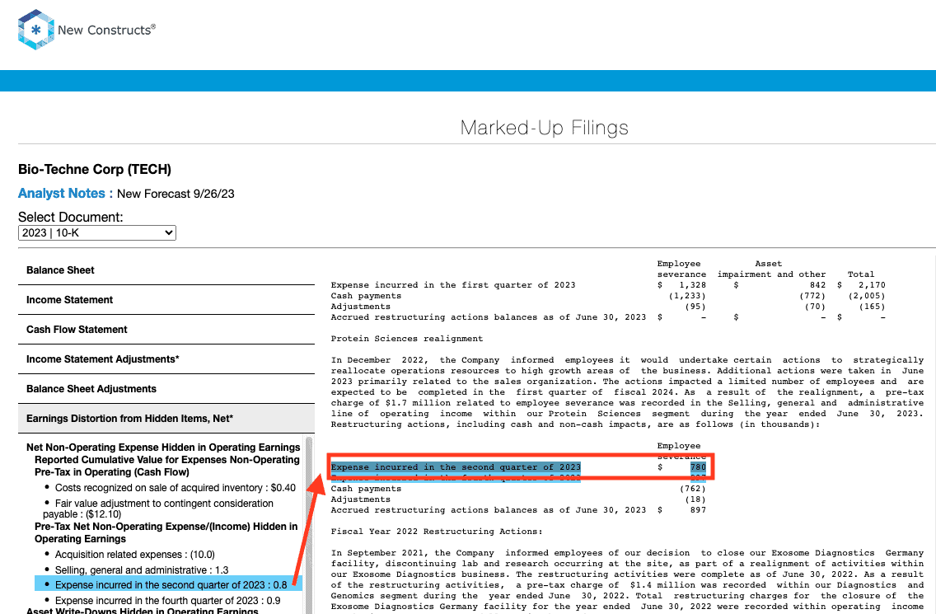Click the 'Asset Write-Downs Hidden in Operating Earnings' heading
The height and width of the screenshot is (614, 936).
(x=143, y=611)
